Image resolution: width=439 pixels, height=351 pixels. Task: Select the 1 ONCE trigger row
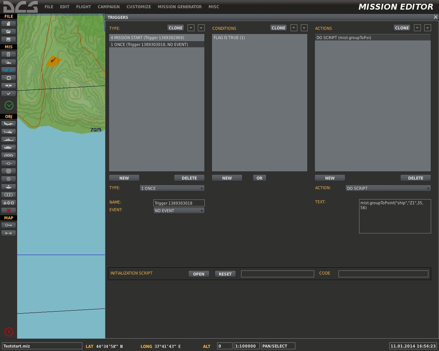157,45
